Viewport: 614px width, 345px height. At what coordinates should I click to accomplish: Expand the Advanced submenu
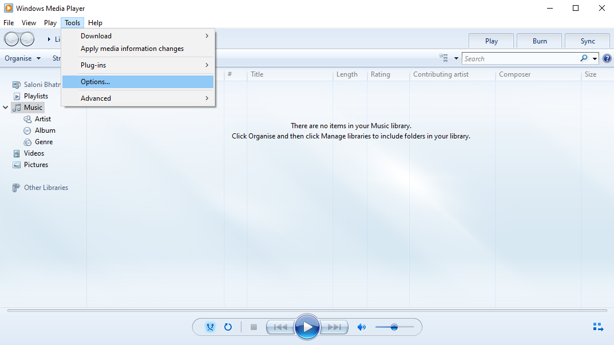coord(138,98)
